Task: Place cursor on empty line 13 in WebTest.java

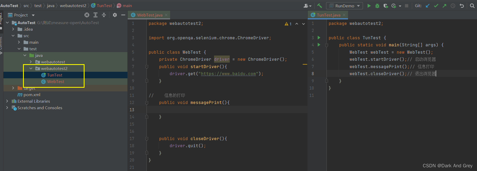Action: tap(227, 110)
